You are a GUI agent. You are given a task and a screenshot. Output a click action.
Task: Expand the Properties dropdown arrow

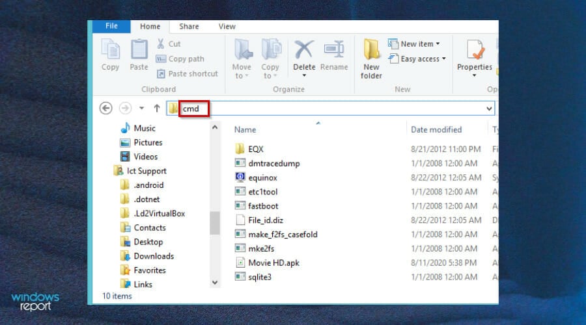[x=474, y=75]
